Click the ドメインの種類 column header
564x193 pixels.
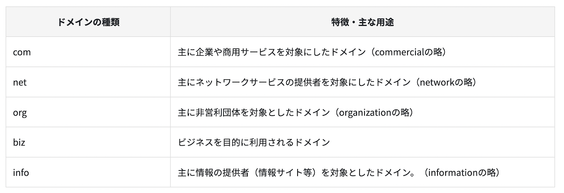tap(88, 22)
